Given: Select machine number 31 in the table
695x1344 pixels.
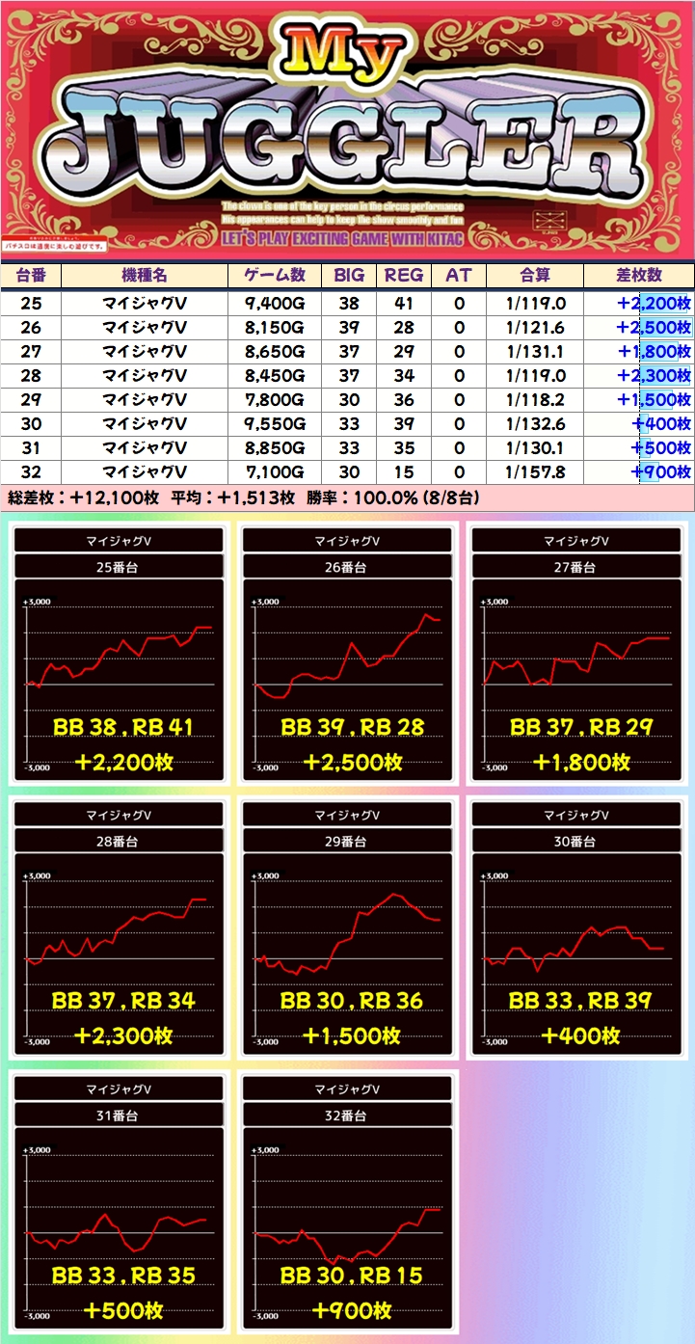Looking at the screenshot, I should pos(31,447).
